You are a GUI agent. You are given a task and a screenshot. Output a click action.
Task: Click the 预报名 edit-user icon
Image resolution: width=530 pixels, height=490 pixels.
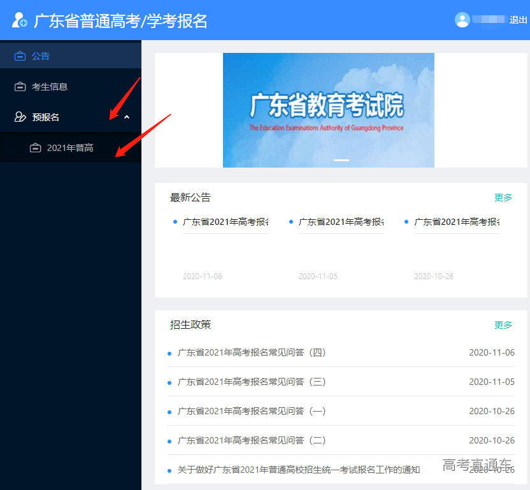click(20, 117)
